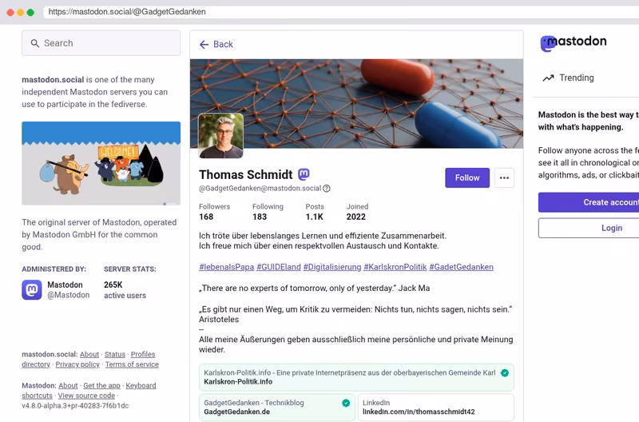This screenshot has width=639, height=422.
Task: Click the Login button
Action: click(589, 228)
